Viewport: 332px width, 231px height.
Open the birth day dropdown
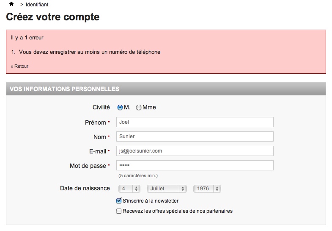click(x=129, y=189)
